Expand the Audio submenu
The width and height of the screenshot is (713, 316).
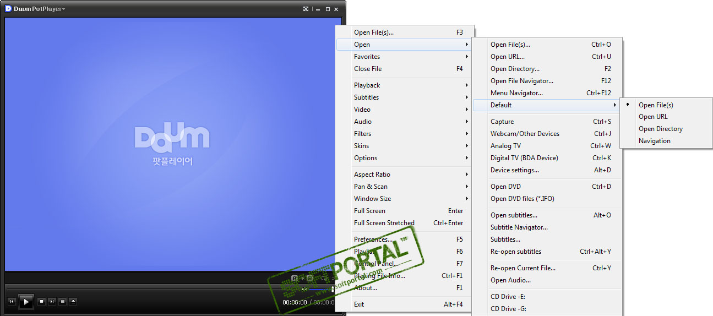(x=405, y=122)
